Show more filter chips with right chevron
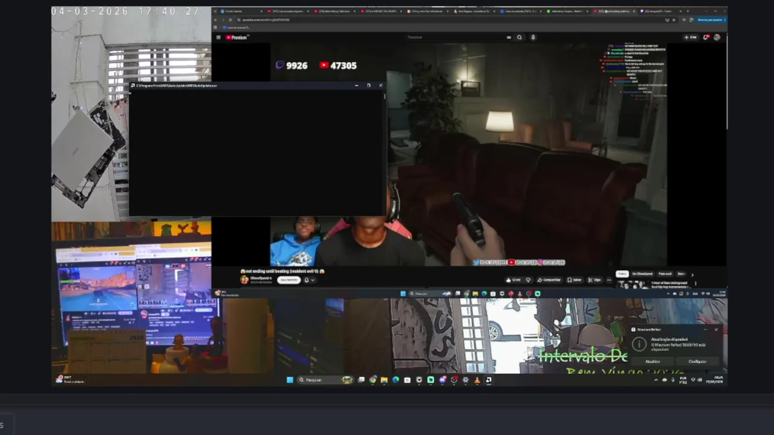This screenshot has height=435, width=774. [693, 274]
